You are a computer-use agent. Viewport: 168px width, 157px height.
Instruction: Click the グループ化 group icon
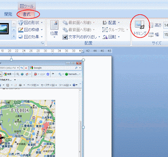(105, 30)
